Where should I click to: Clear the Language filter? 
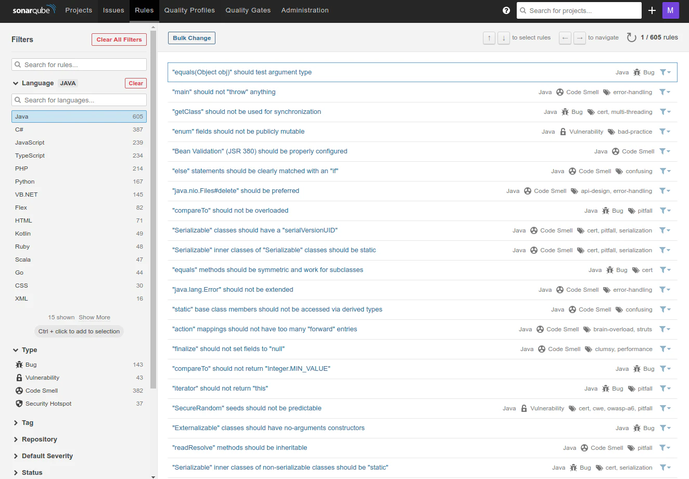point(136,83)
